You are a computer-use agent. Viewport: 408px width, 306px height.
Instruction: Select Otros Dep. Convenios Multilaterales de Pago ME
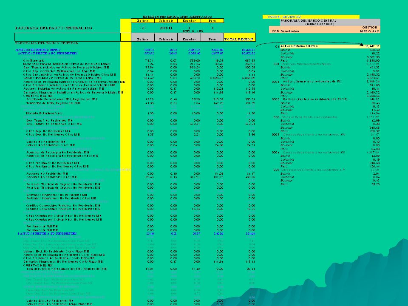pos(59,71)
